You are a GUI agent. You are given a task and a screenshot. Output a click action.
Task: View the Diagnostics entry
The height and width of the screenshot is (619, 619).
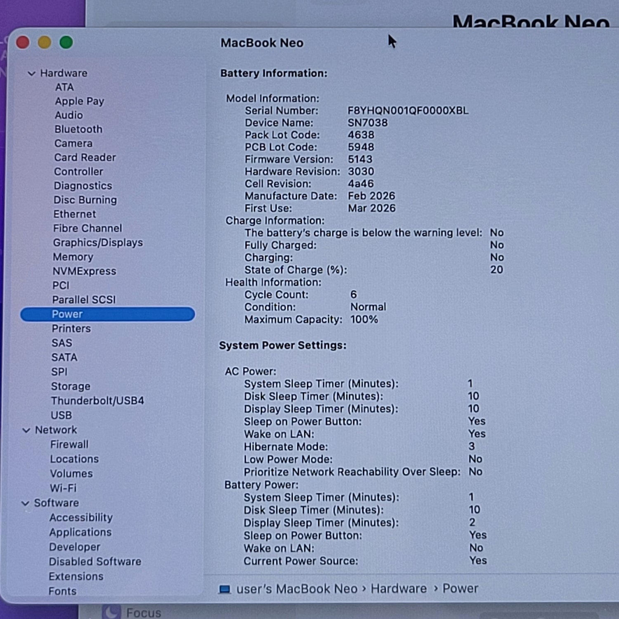pos(83,186)
